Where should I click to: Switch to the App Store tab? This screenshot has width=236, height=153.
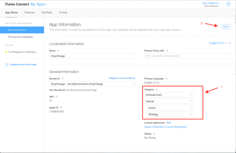(x=11, y=13)
